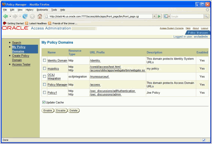Open the search engine selector dropdown
Screen dimensions: 212x144
tap(169, 16)
